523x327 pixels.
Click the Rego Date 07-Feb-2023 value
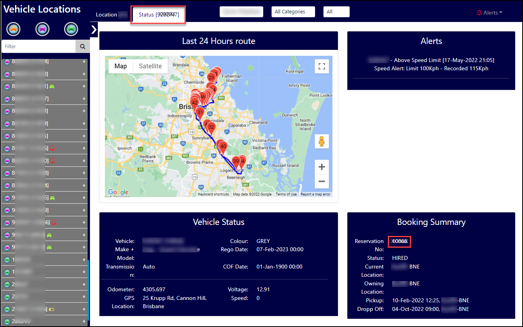tap(280, 249)
